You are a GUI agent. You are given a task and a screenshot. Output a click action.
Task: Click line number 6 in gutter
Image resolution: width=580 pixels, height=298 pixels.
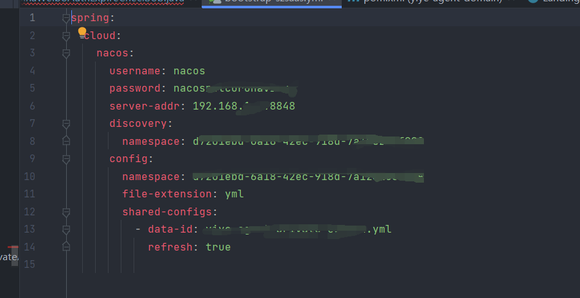(32, 106)
